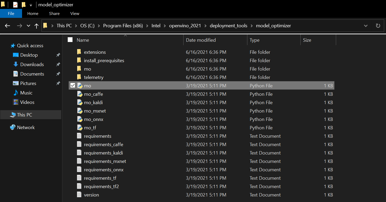The image size is (386, 202).
Task: Select the mo_tf Python file icon
Action: [80, 127]
